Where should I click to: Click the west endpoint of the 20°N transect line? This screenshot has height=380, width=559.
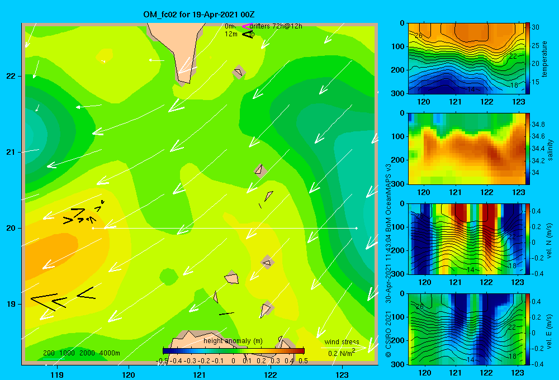click(x=93, y=228)
